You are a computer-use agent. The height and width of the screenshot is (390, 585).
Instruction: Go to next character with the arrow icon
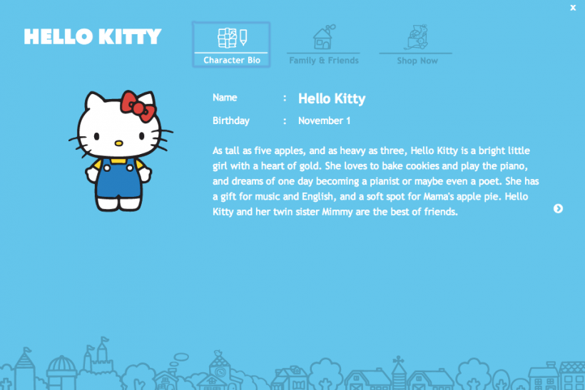point(558,208)
